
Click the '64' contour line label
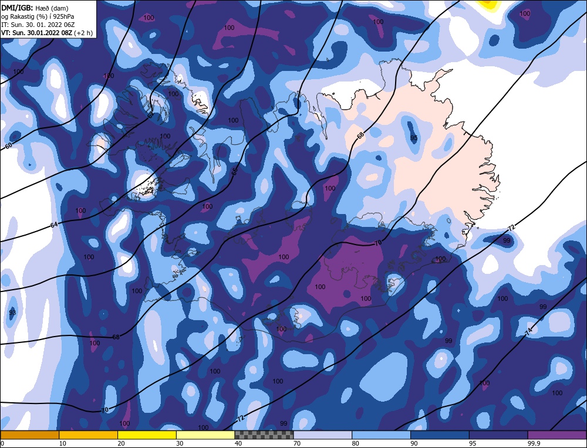[x=54, y=225]
